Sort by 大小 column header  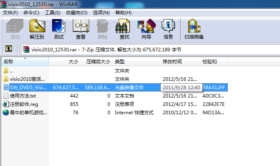point(65,62)
